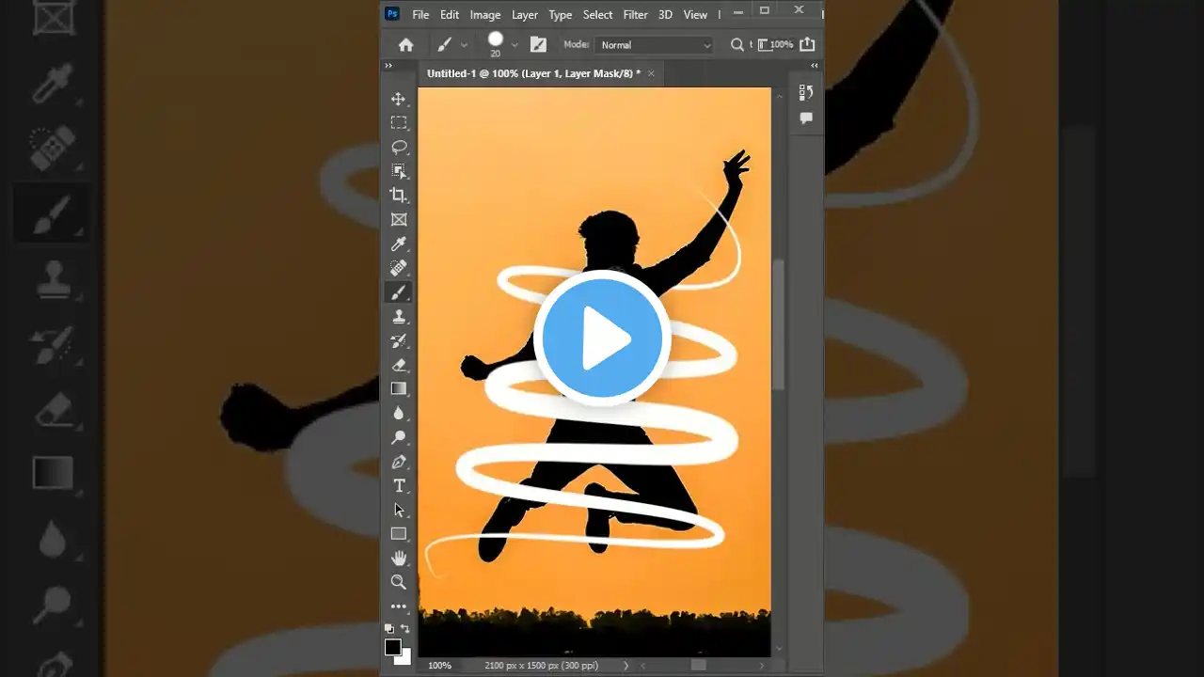Select the Spot Healing Brush tool

(399, 268)
